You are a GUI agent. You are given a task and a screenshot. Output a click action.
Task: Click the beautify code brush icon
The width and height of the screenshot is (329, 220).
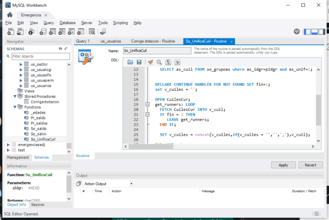150,62
